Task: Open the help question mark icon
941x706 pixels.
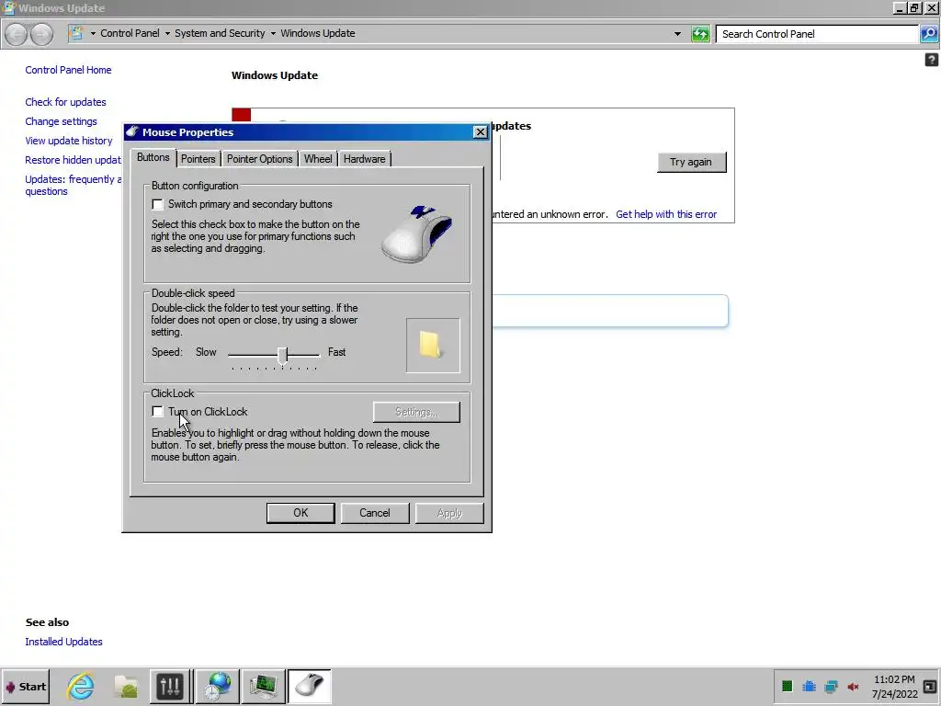Action: (931, 60)
